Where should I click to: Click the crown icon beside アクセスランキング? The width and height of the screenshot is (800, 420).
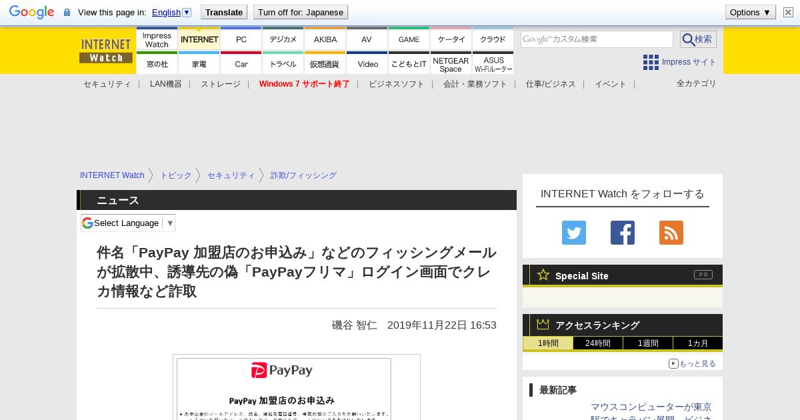click(543, 324)
